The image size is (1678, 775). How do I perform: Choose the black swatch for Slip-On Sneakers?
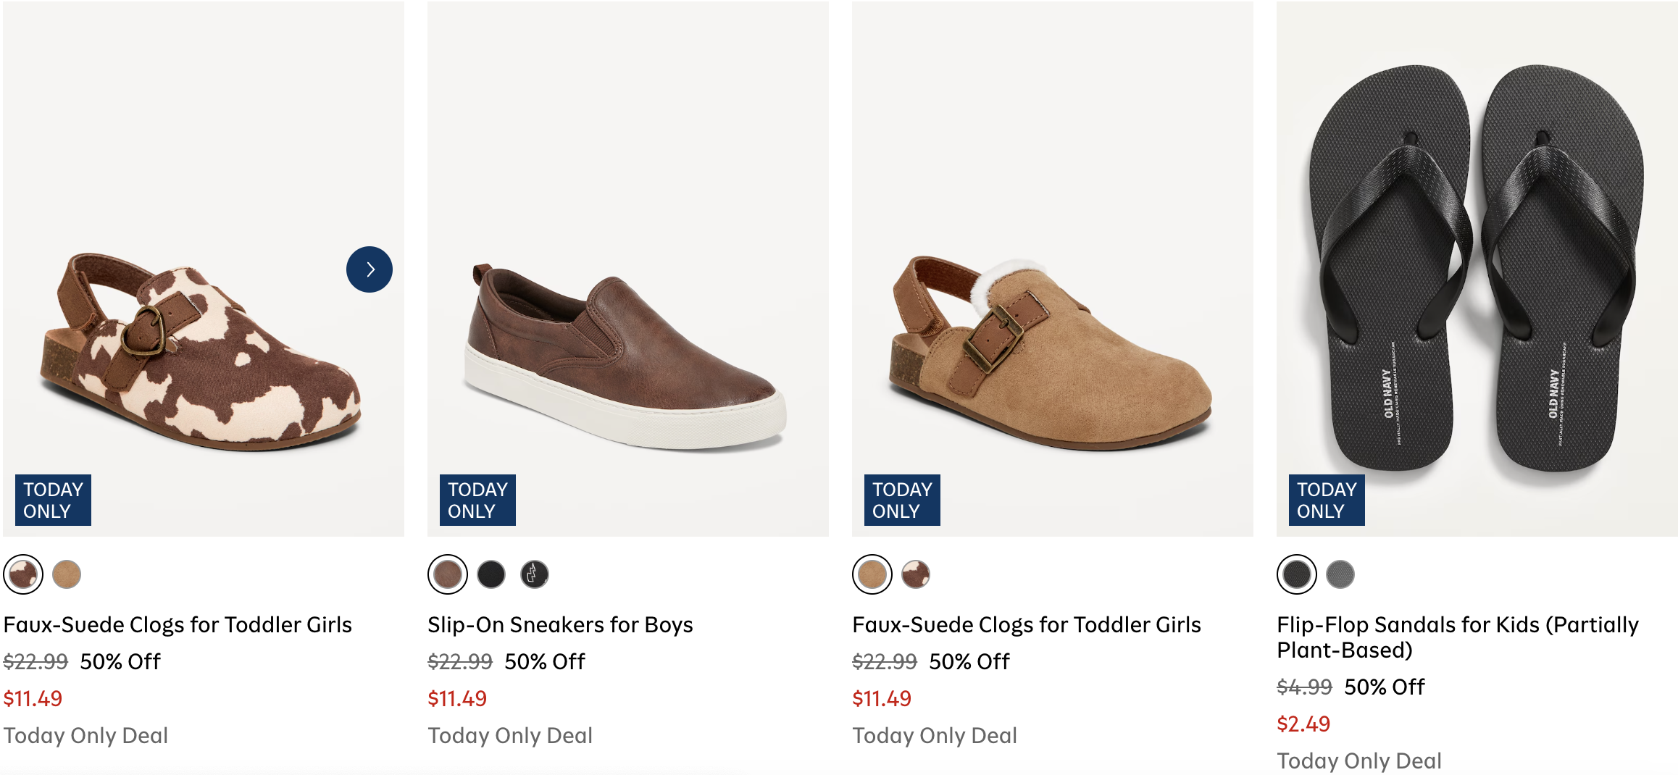pyautogui.click(x=491, y=574)
